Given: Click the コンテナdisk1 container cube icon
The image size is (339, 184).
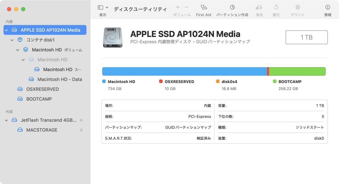Looking at the screenshot, I should point(20,40).
